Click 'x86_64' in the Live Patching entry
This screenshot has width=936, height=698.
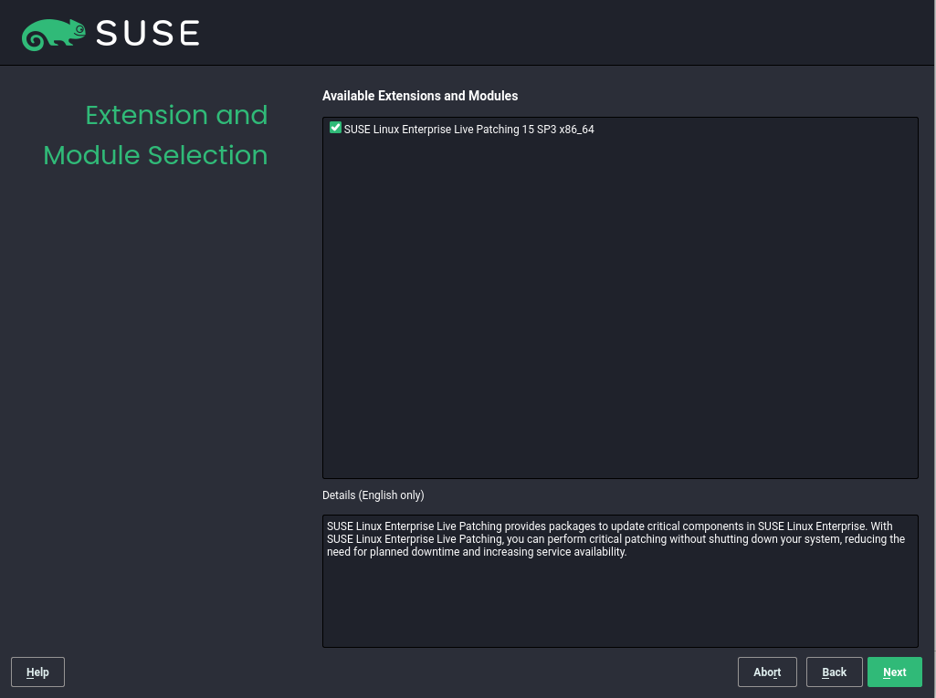(x=576, y=130)
